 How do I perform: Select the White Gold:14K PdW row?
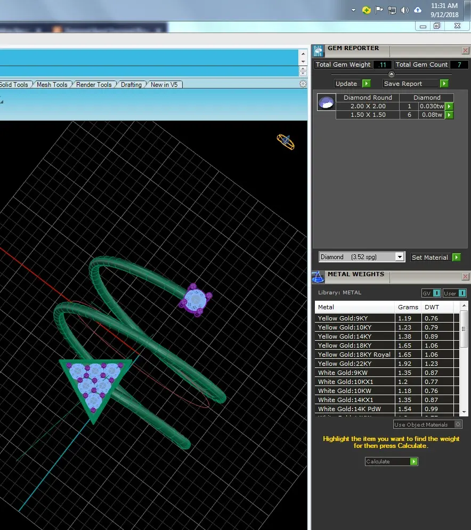tap(387, 408)
